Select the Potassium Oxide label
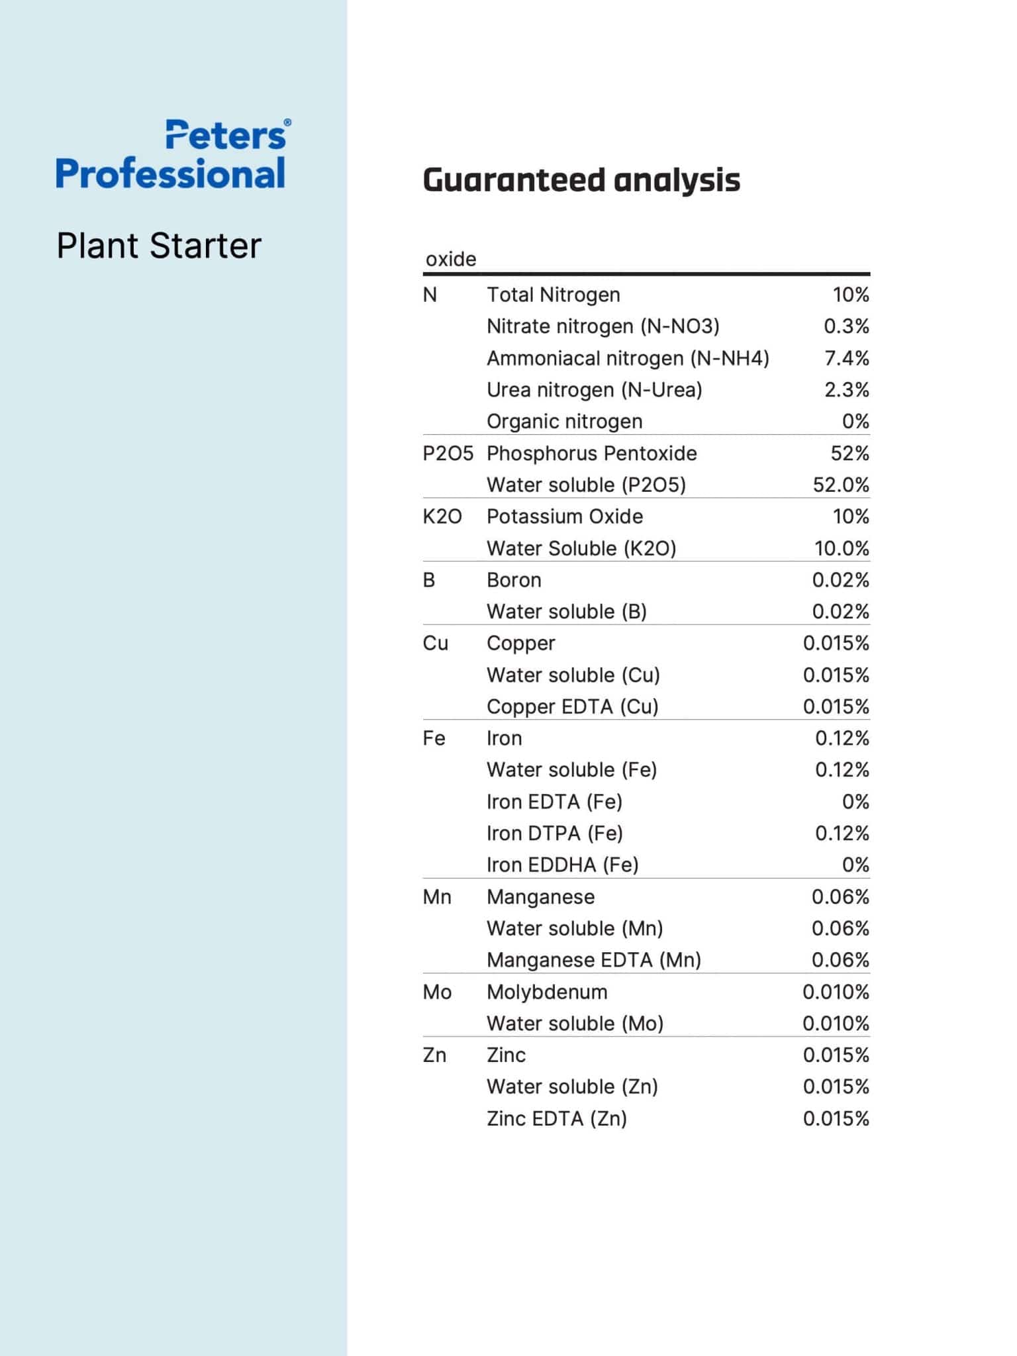Image resolution: width=1017 pixels, height=1356 pixels. [565, 516]
